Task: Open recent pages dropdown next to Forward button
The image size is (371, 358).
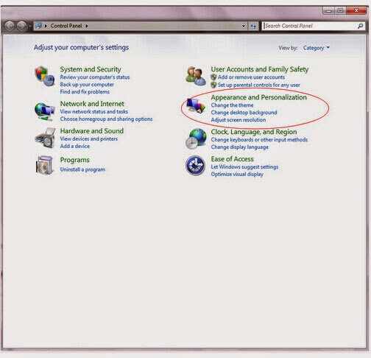Action: coord(30,26)
